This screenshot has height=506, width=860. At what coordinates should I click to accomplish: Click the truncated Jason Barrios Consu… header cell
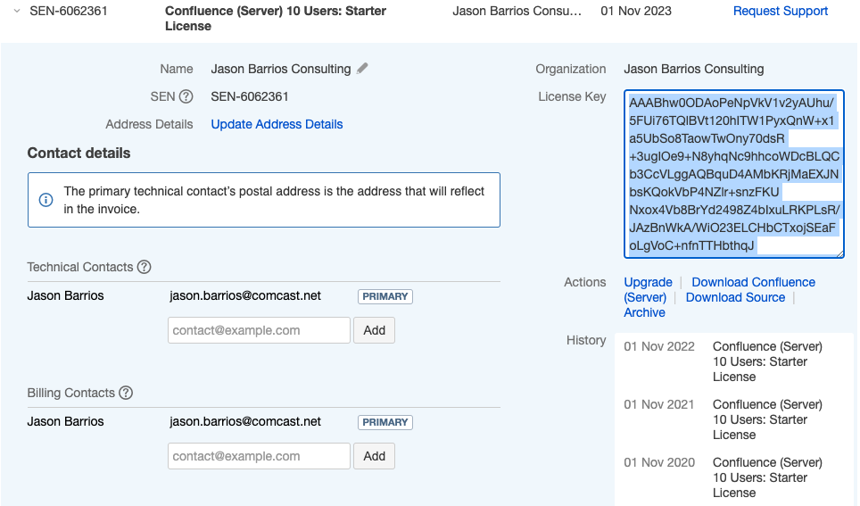(x=517, y=11)
